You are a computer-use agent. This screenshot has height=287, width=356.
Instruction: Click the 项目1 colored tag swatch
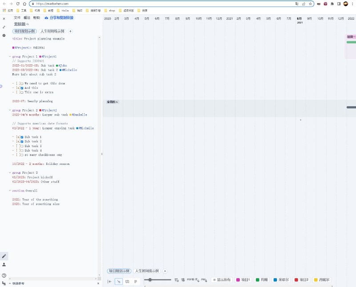[x=239, y=280]
